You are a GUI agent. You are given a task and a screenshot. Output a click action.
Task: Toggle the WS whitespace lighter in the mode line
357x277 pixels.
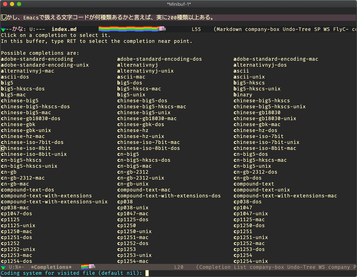326,29
